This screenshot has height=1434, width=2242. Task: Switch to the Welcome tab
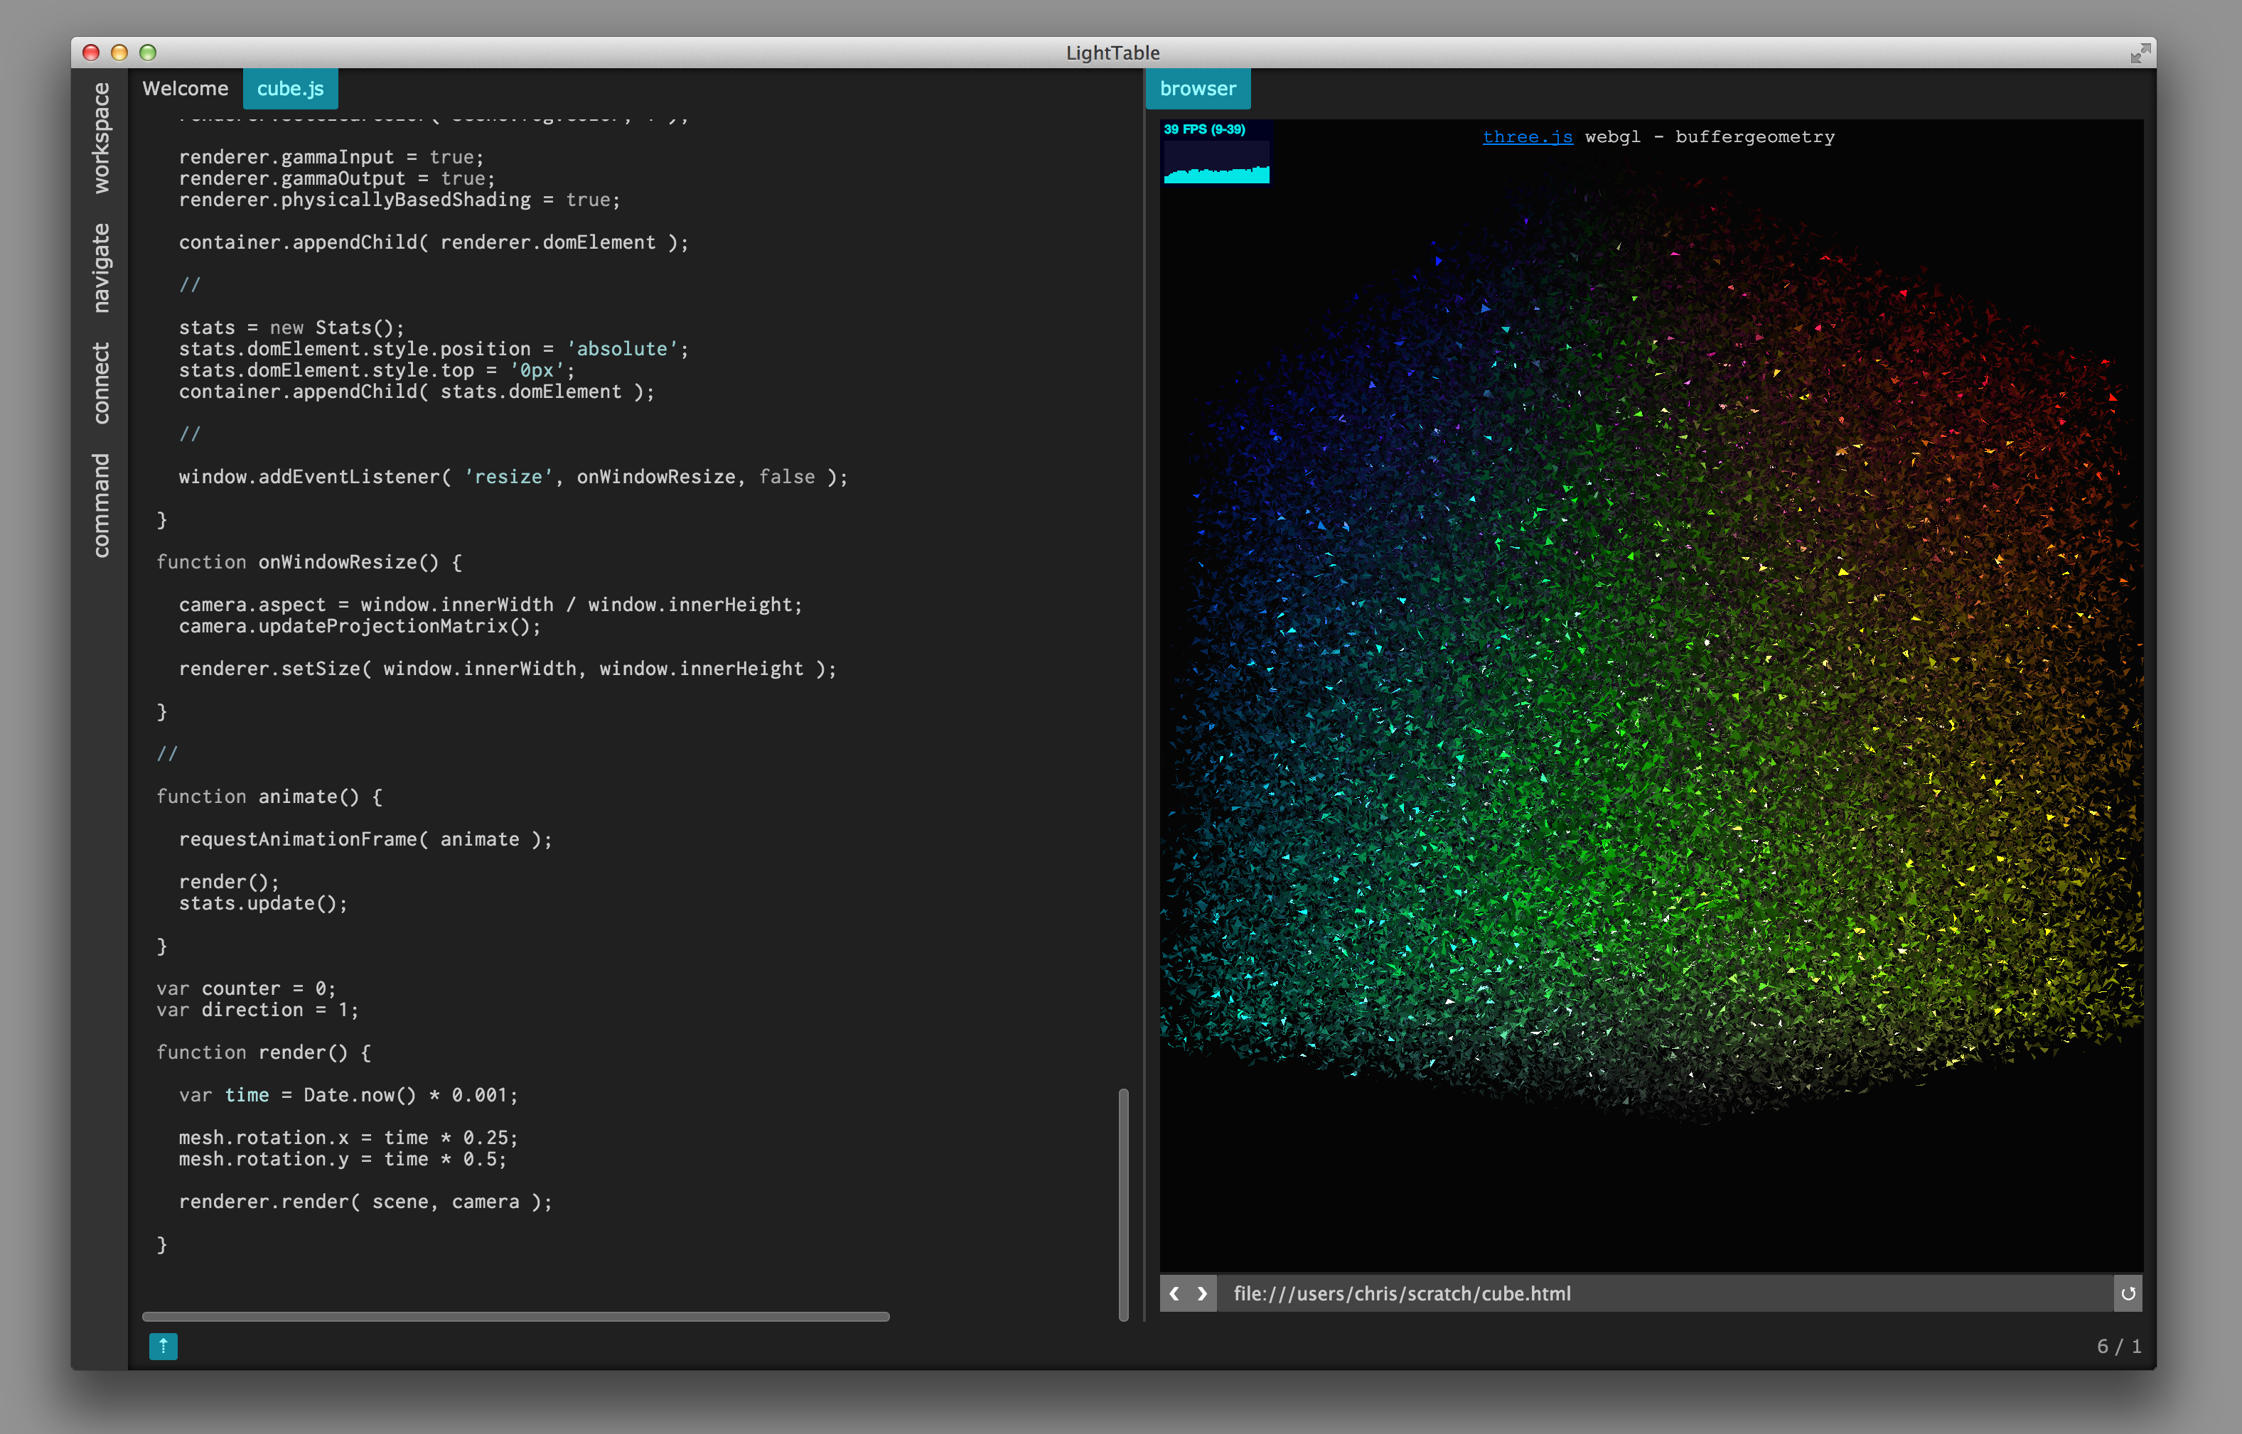[186, 88]
